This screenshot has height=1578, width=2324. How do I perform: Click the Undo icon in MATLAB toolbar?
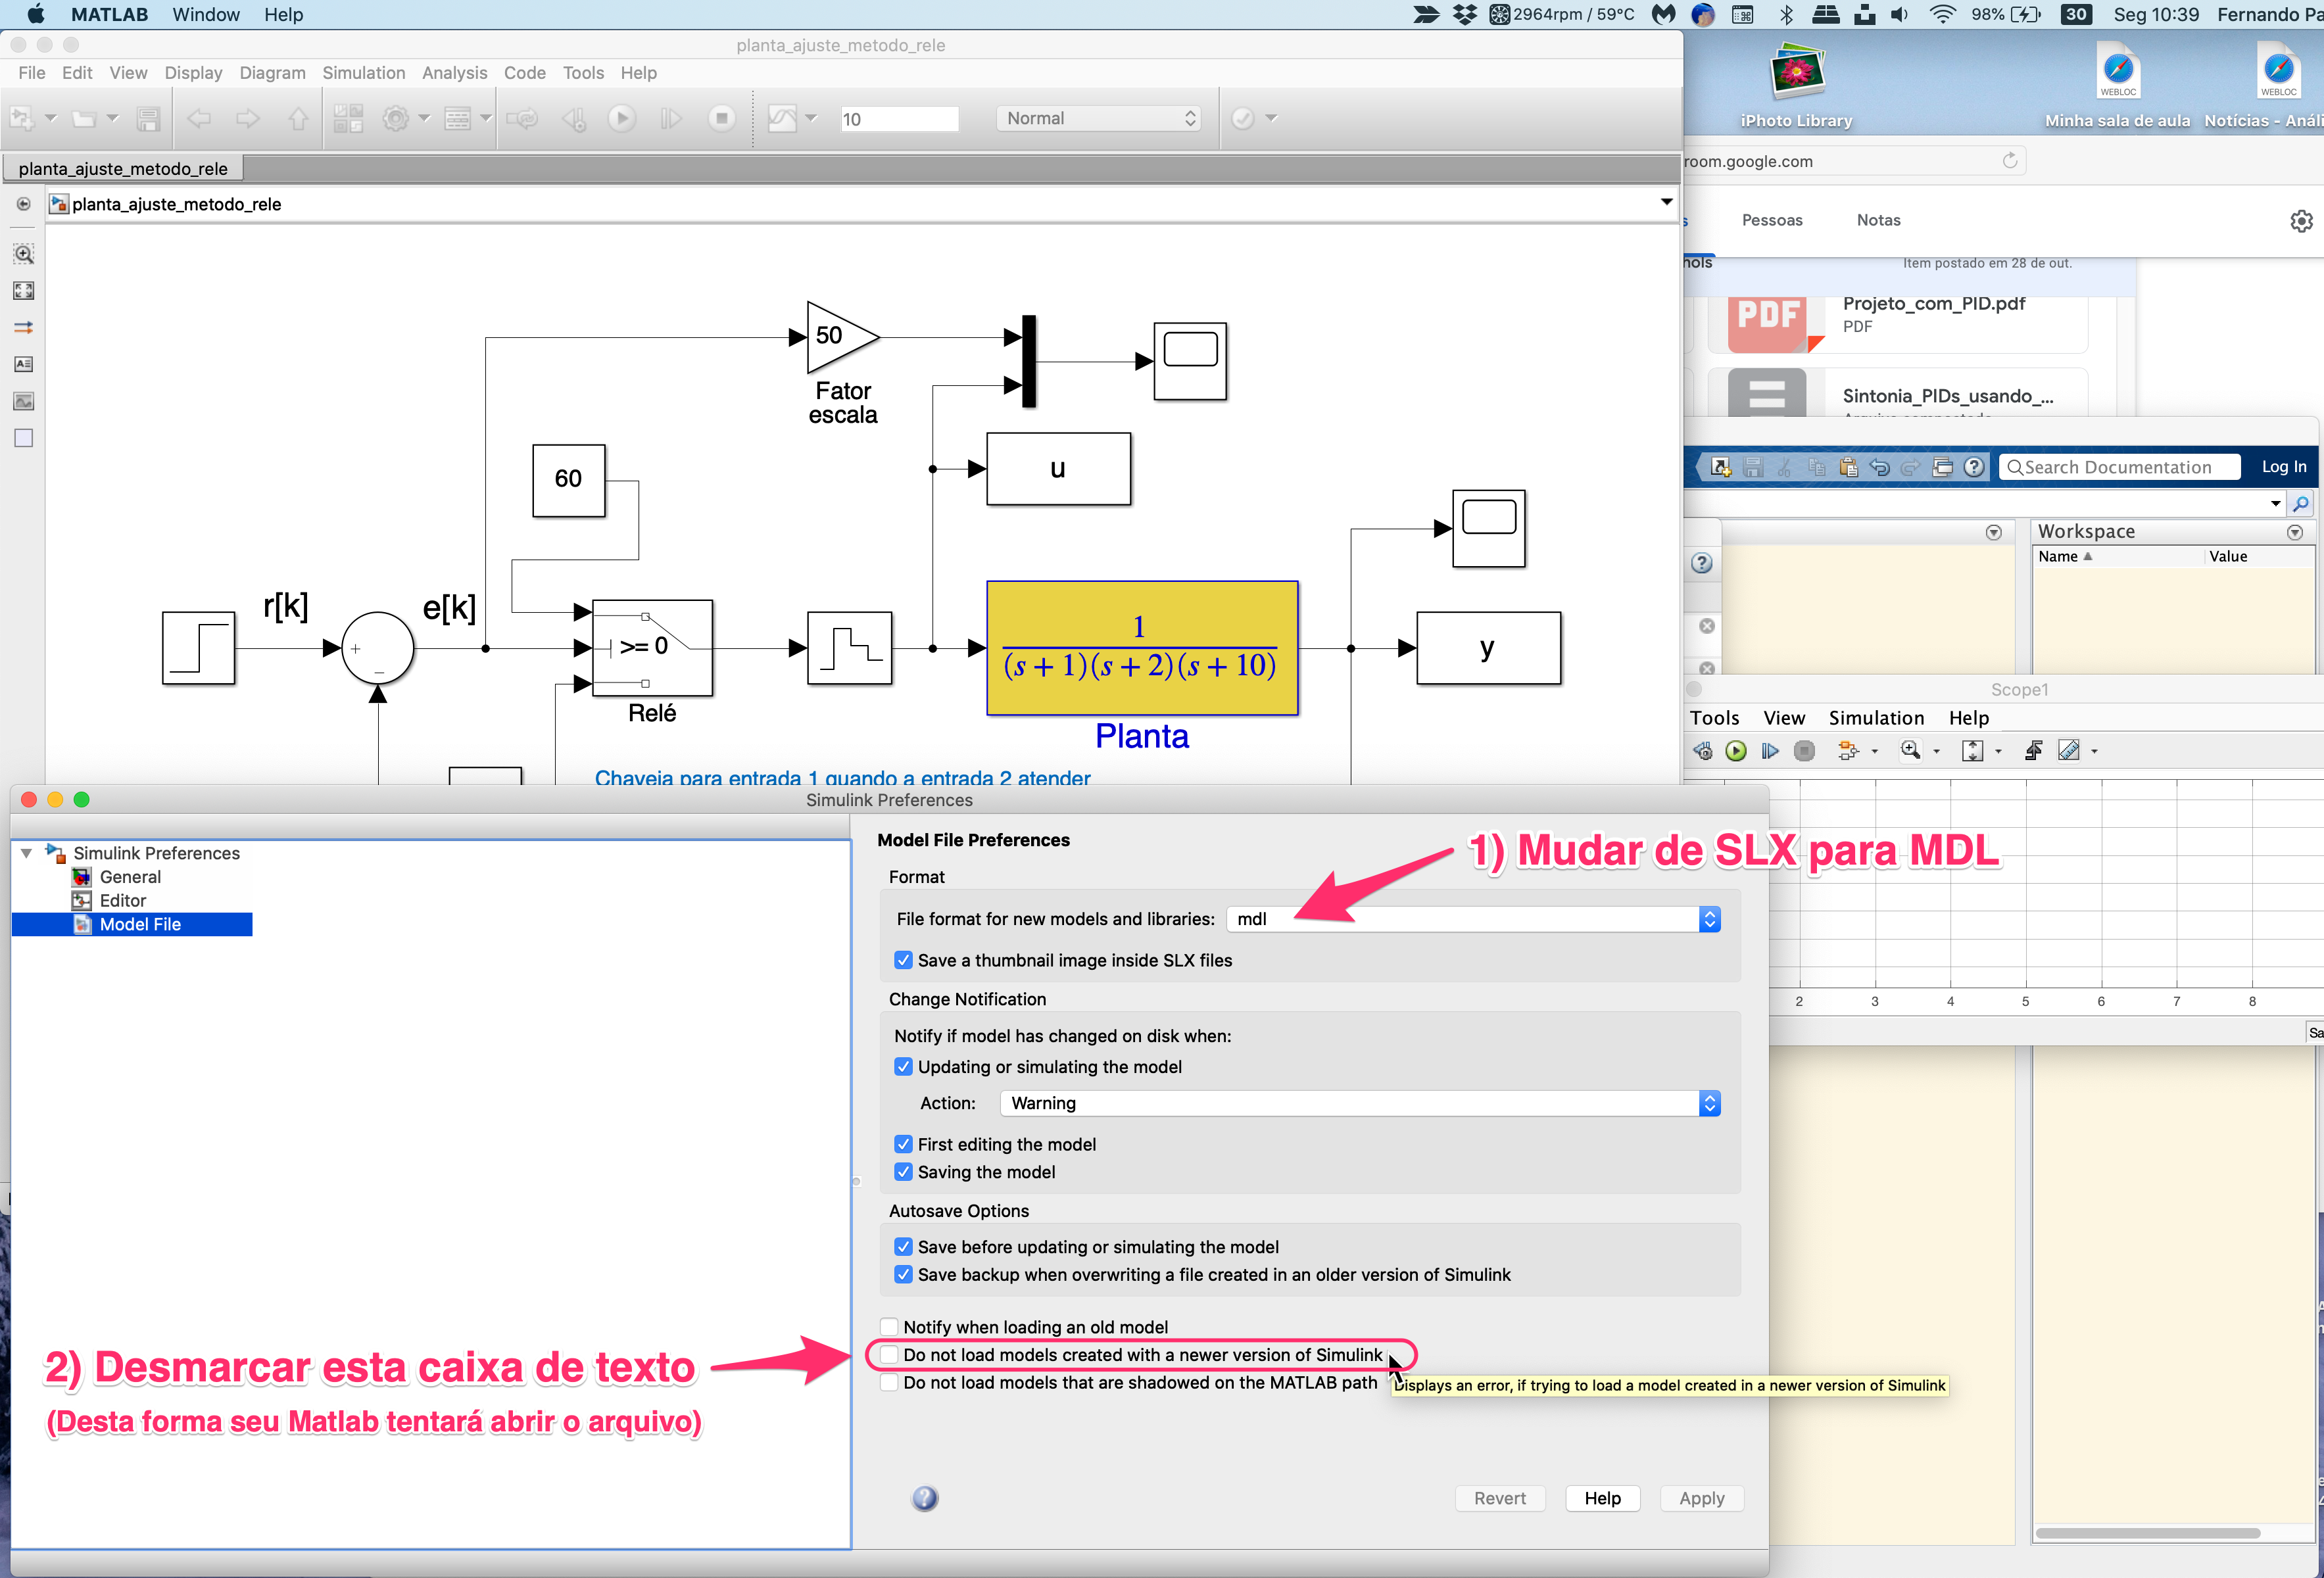[x=1880, y=467]
